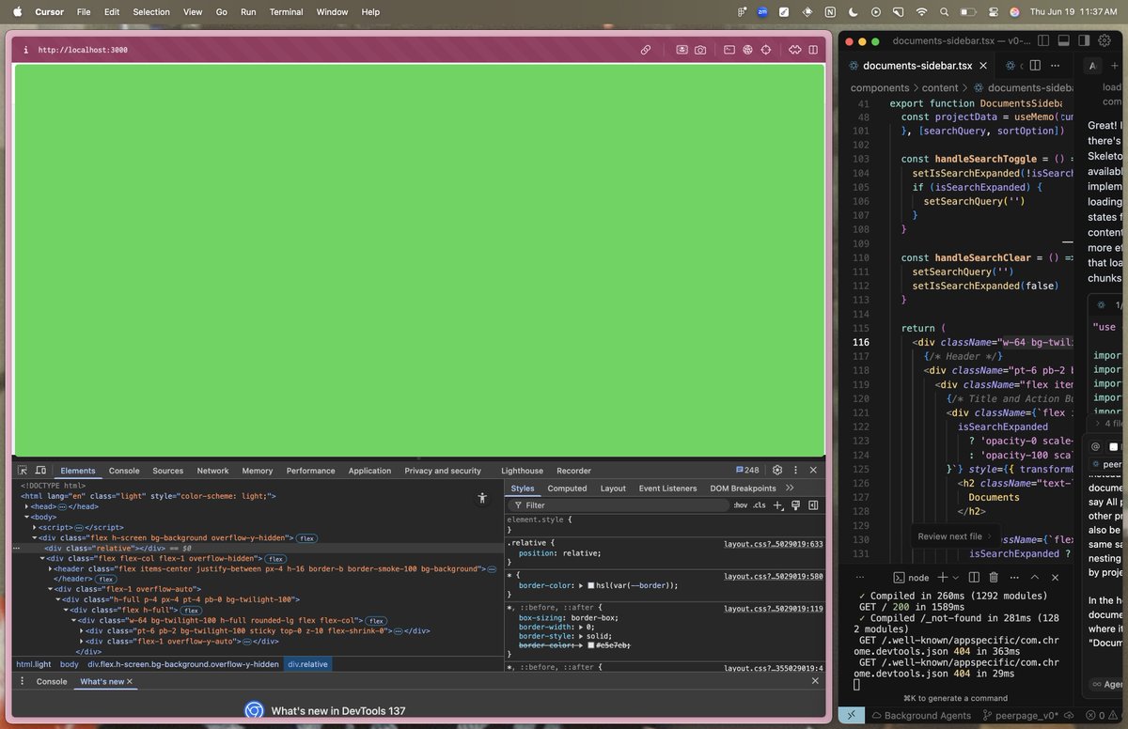Select the div.relative breadcrumb
The width and height of the screenshot is (1128, 729).
pyautogui.click(x=307, y=663)
